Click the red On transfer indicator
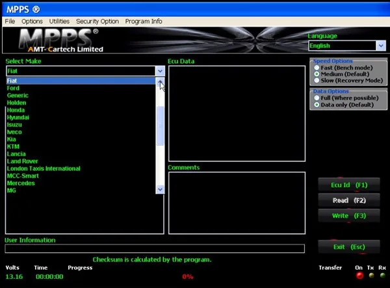390x288 pixels. click(359, 276)
